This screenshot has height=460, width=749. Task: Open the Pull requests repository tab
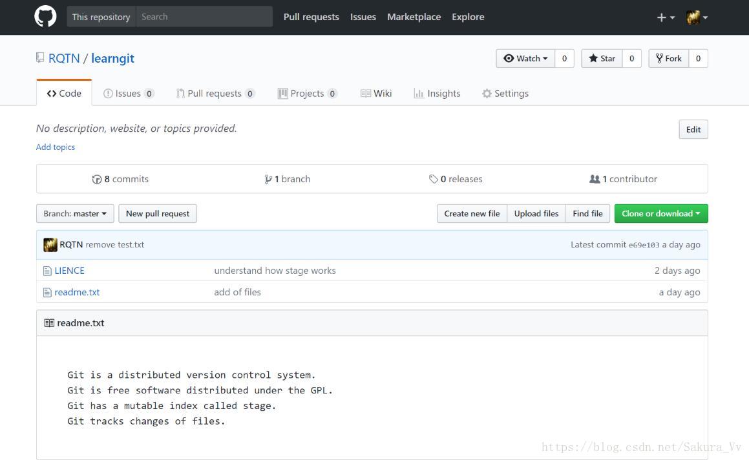coord(215,94)
